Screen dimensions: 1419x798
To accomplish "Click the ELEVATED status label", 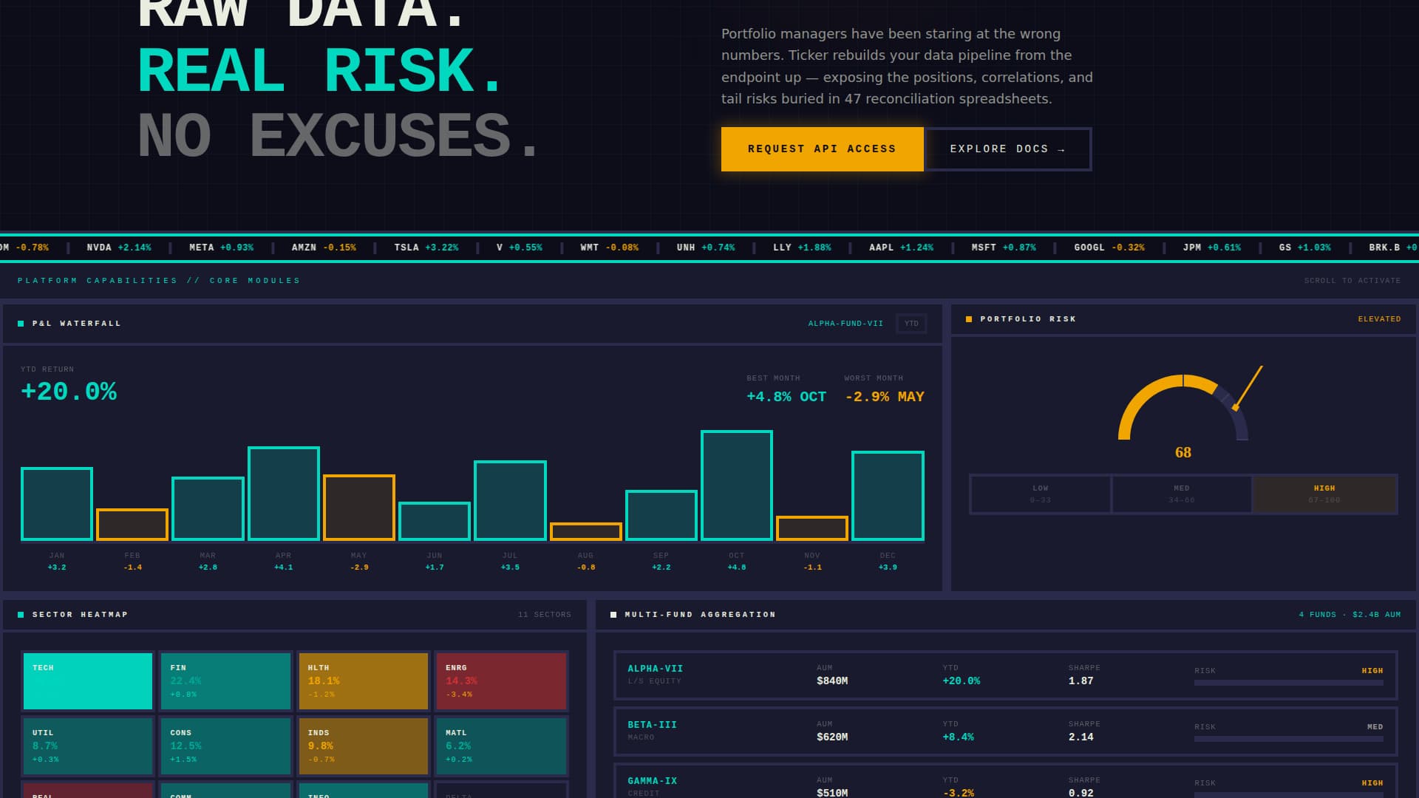I will point(1379,319).
